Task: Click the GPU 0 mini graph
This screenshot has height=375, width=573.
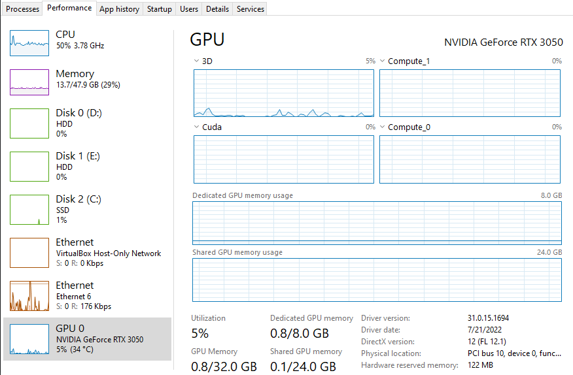Action: point(29,339)
